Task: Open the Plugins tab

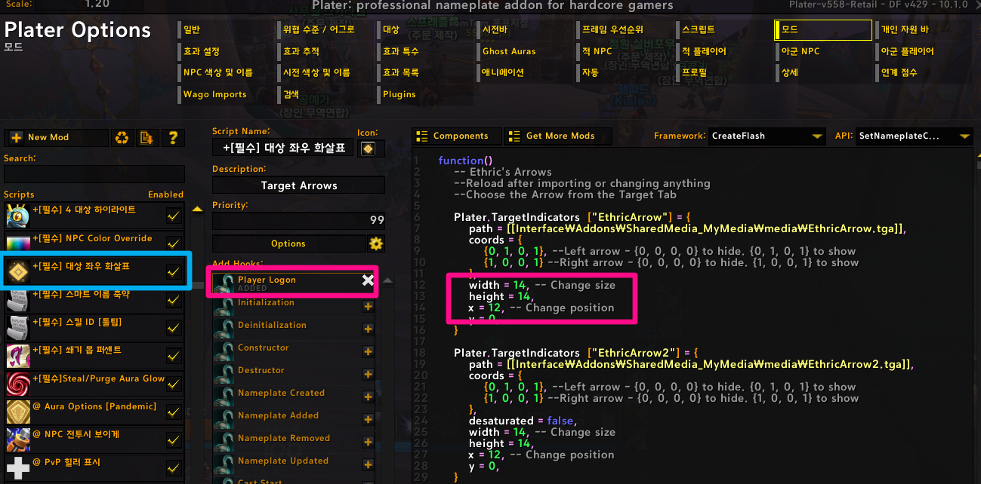Action: pyautogui.click(x=427, y=94)
